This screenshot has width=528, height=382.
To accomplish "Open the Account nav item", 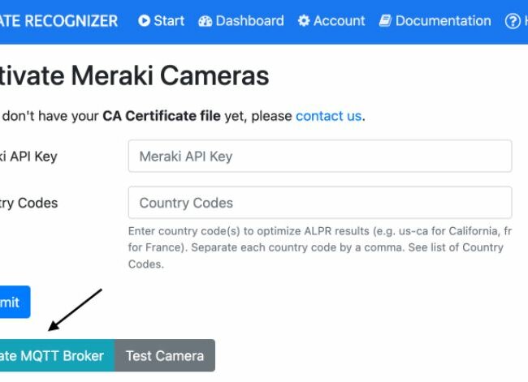I will 331,21.
